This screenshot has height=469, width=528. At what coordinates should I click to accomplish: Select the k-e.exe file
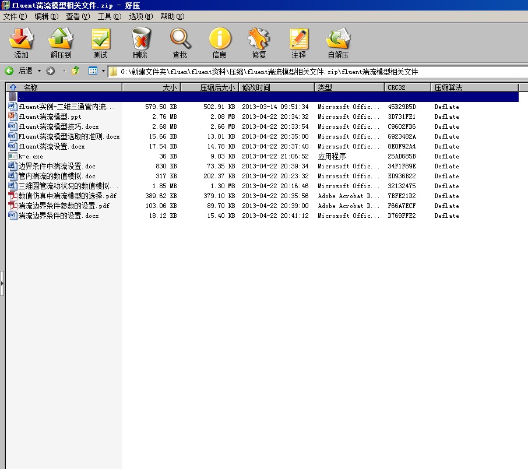(30, 156)
